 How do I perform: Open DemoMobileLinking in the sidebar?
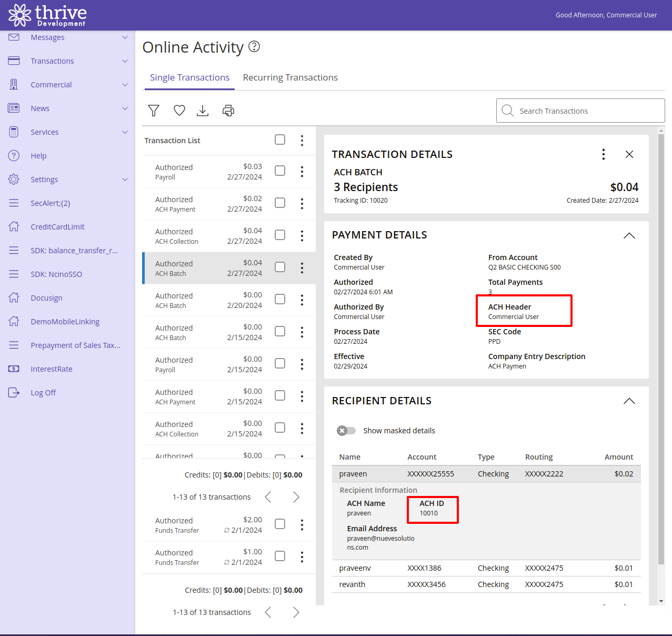pos(65,321)
